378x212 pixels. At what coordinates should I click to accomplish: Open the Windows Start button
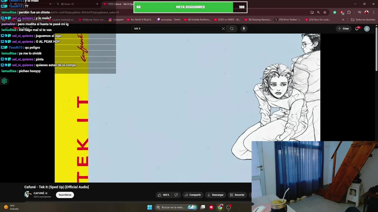(x=150, y=207)
